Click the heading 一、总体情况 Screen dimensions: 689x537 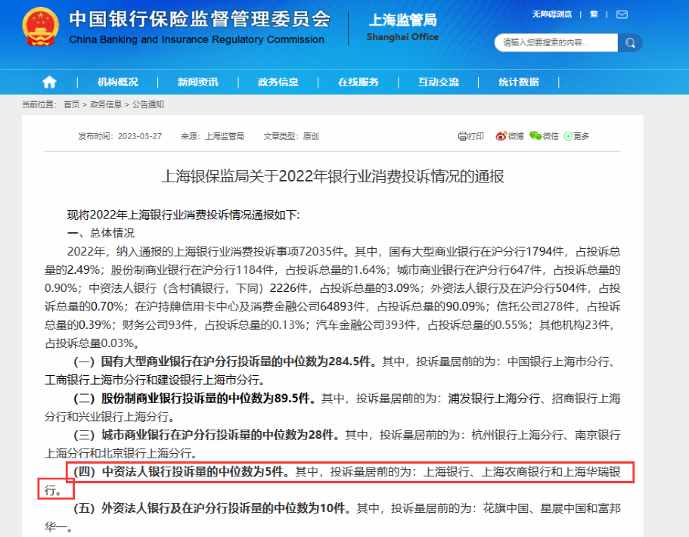tap(101, 233)
